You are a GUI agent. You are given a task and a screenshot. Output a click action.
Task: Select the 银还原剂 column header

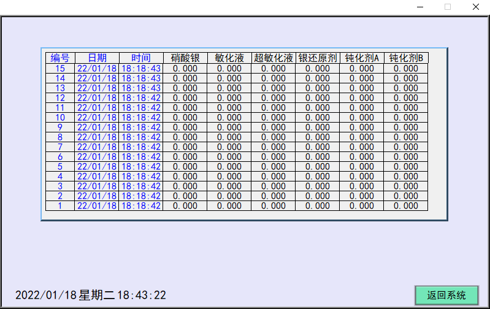tap(318, 58)
